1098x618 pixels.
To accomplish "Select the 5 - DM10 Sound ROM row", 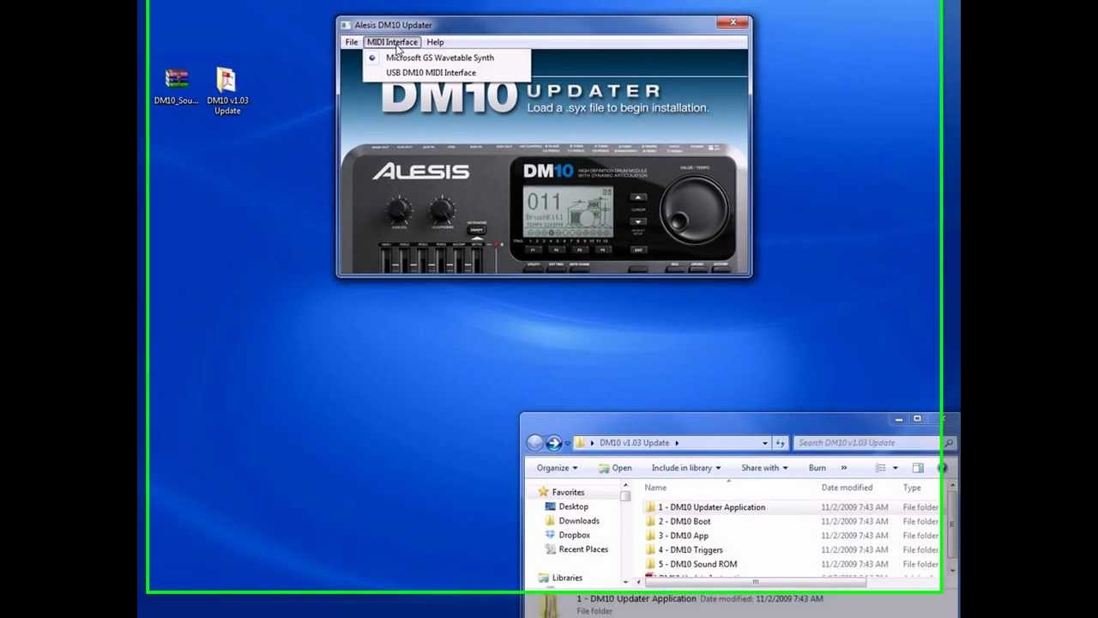I will click(793, 564).
